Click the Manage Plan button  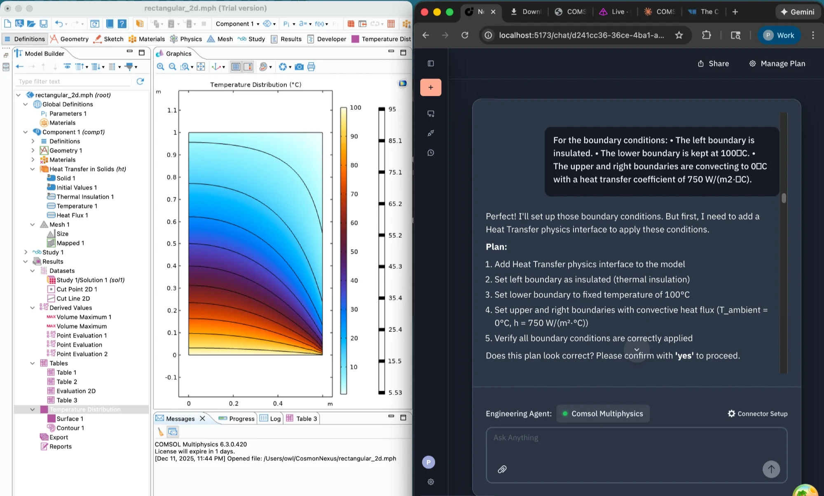tap(777, 63)
